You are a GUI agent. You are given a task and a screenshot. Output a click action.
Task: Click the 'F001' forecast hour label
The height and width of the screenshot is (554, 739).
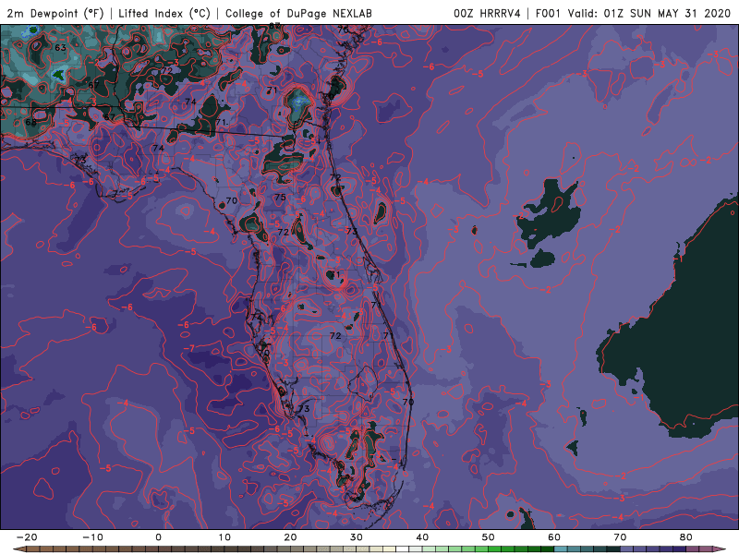point(549,13)
